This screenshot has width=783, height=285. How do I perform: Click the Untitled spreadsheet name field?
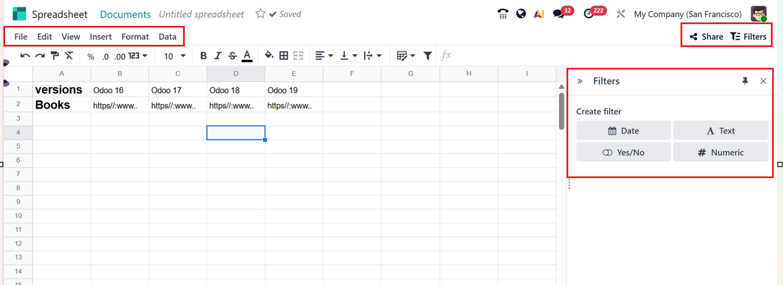[202, 14]
